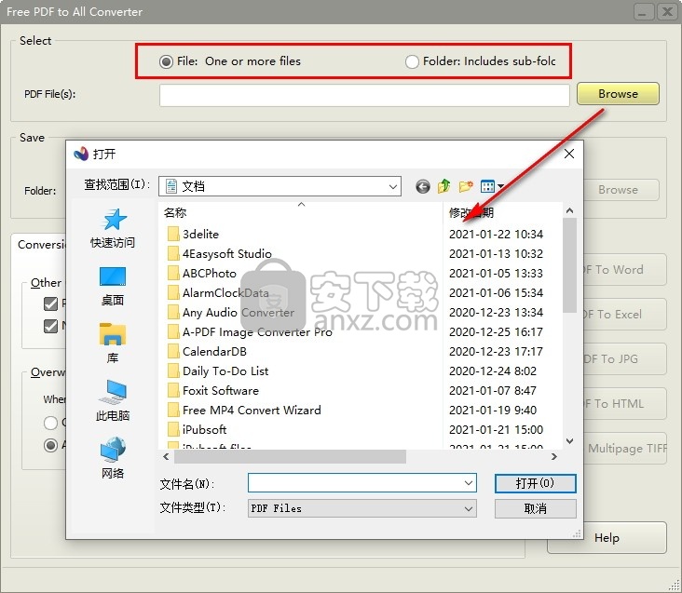Click the PDF To Word button

(624, 270)
